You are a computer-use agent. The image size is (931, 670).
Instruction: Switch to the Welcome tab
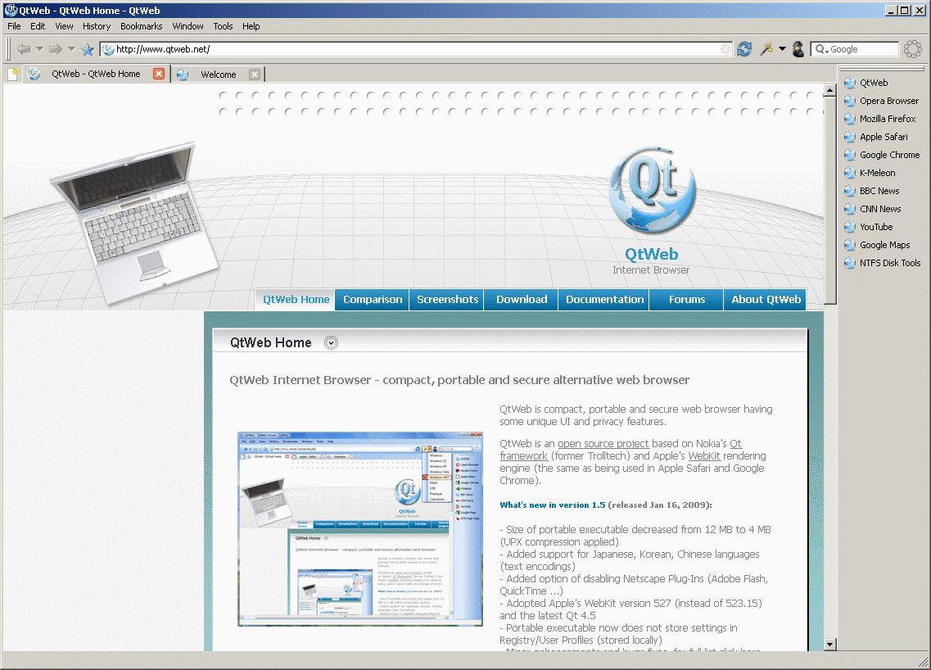pyautogui.click(x=218, y=75)
